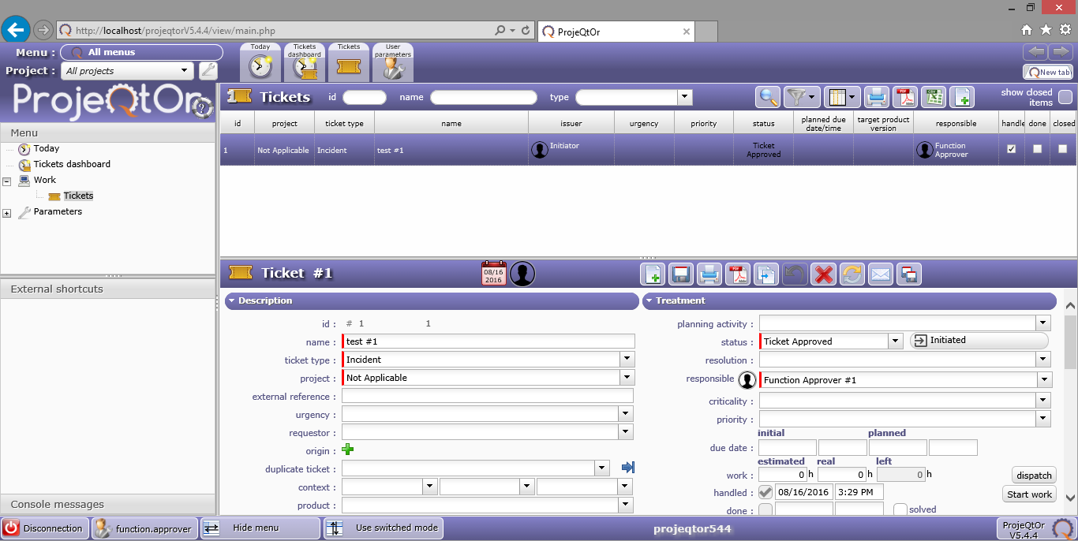Screen dimensions: 1078x541
Task: Open Tickets dashboard shortcut in top bar
Action: point(305,62)
